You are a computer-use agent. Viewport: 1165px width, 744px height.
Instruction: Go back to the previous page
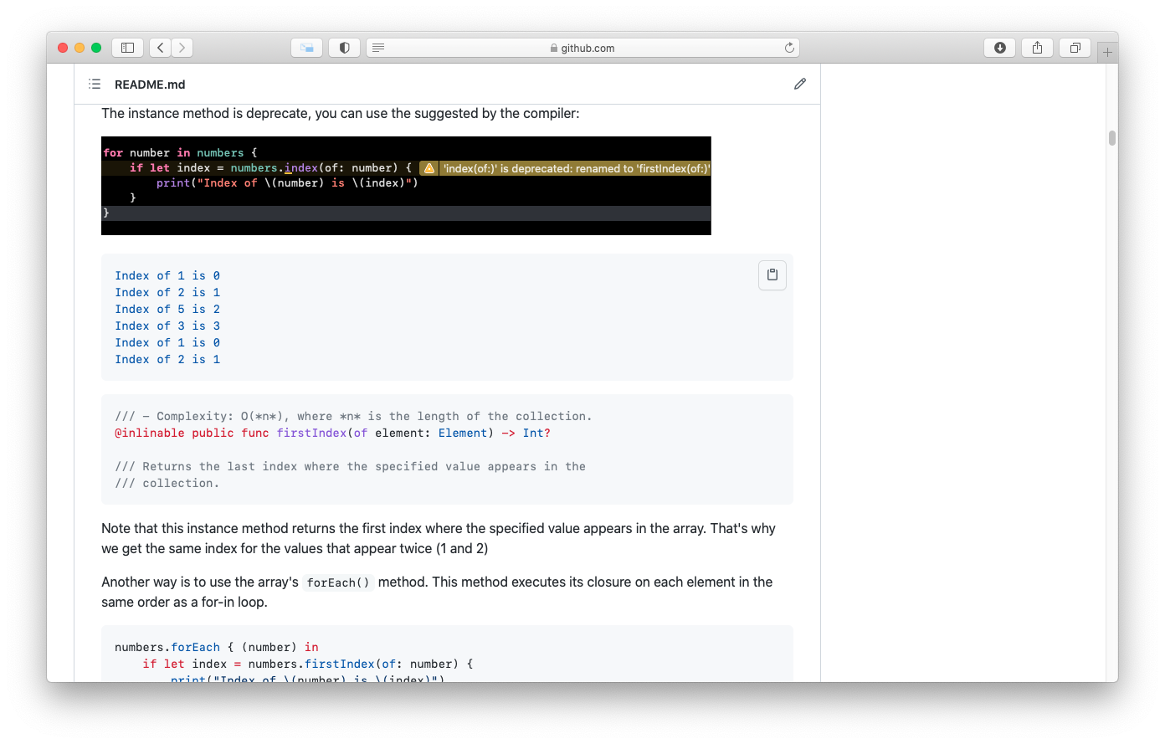pyautogui.click(x=161, y=48)
